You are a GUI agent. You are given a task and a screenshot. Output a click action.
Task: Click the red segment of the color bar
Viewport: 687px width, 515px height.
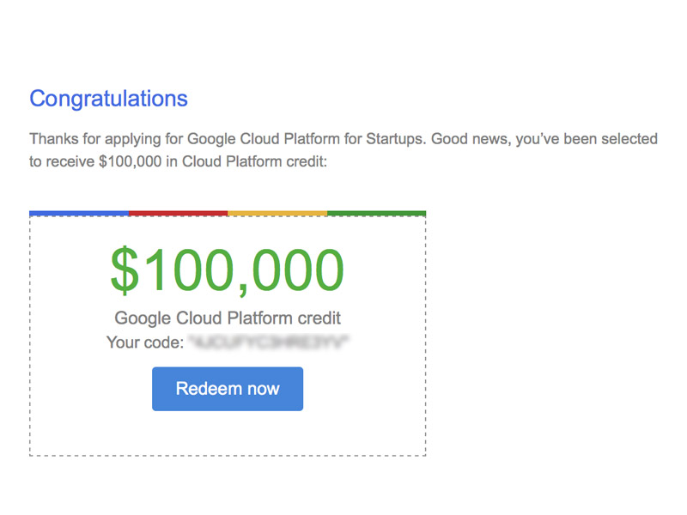[x=178, y=213]
